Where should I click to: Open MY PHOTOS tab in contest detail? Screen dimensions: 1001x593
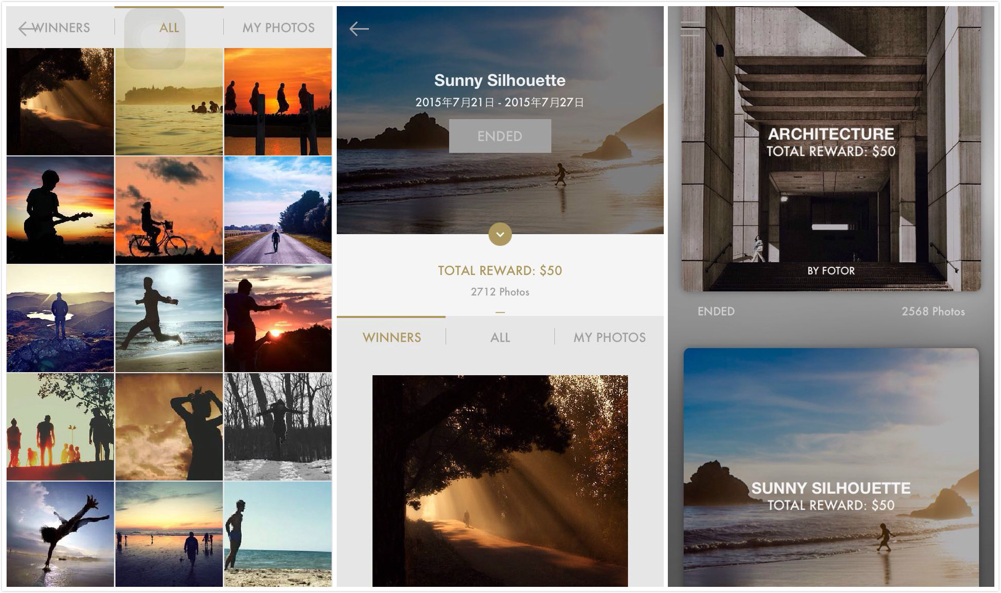click(609, 337)
